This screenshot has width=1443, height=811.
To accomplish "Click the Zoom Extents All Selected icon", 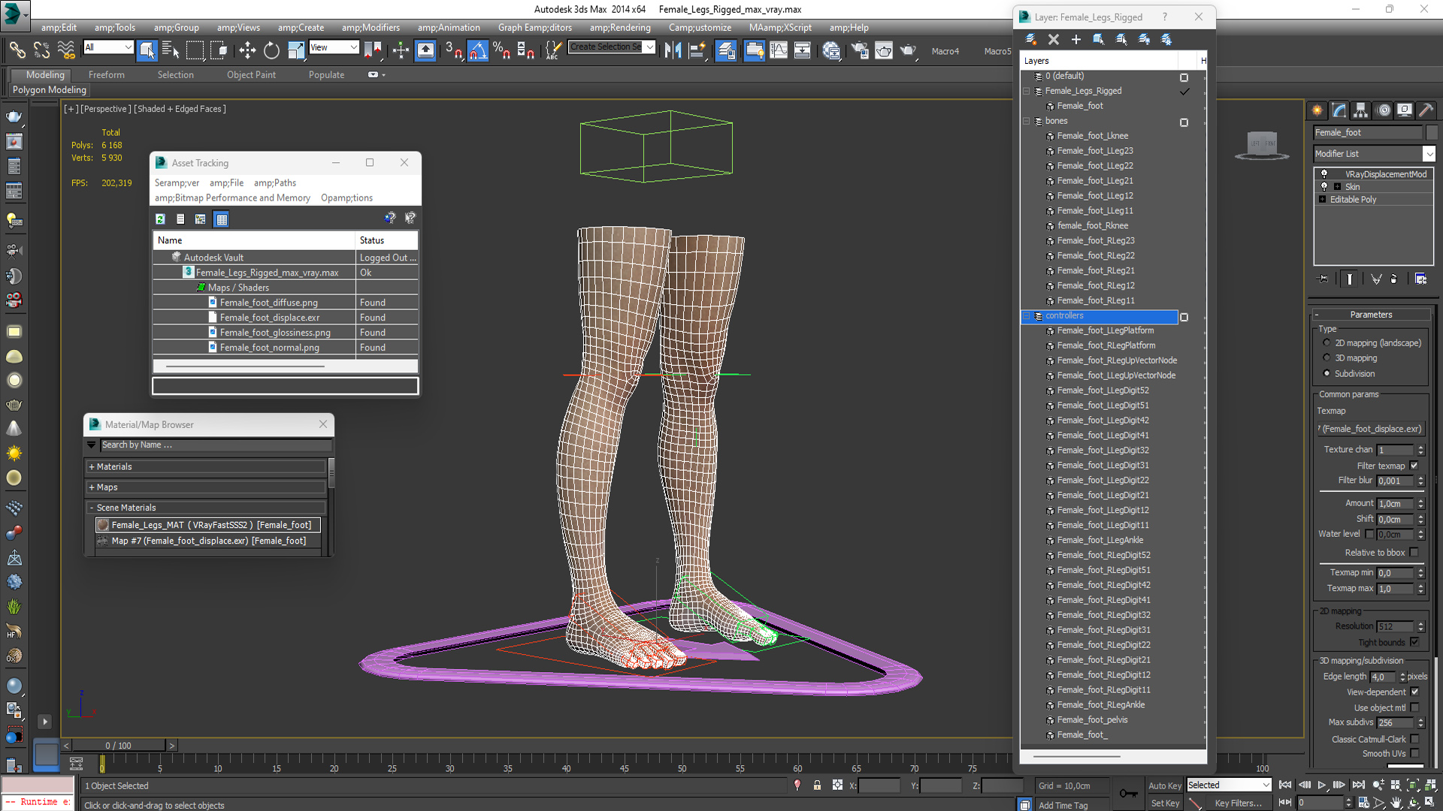I will (1430, 785).
